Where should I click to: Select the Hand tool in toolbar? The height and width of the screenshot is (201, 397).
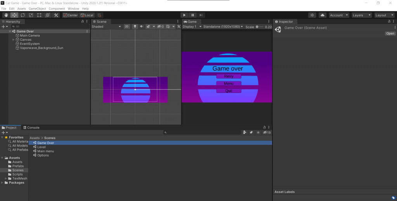pos(7,15)
